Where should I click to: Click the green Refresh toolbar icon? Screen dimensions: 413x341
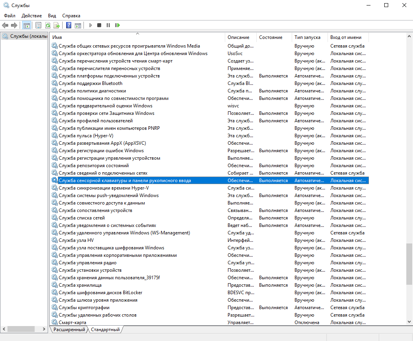pyautogui.click(x=48, y=25)
